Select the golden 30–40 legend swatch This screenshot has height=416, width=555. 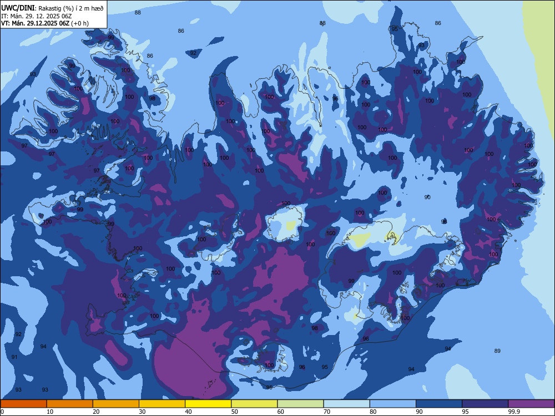coord(162,404)
